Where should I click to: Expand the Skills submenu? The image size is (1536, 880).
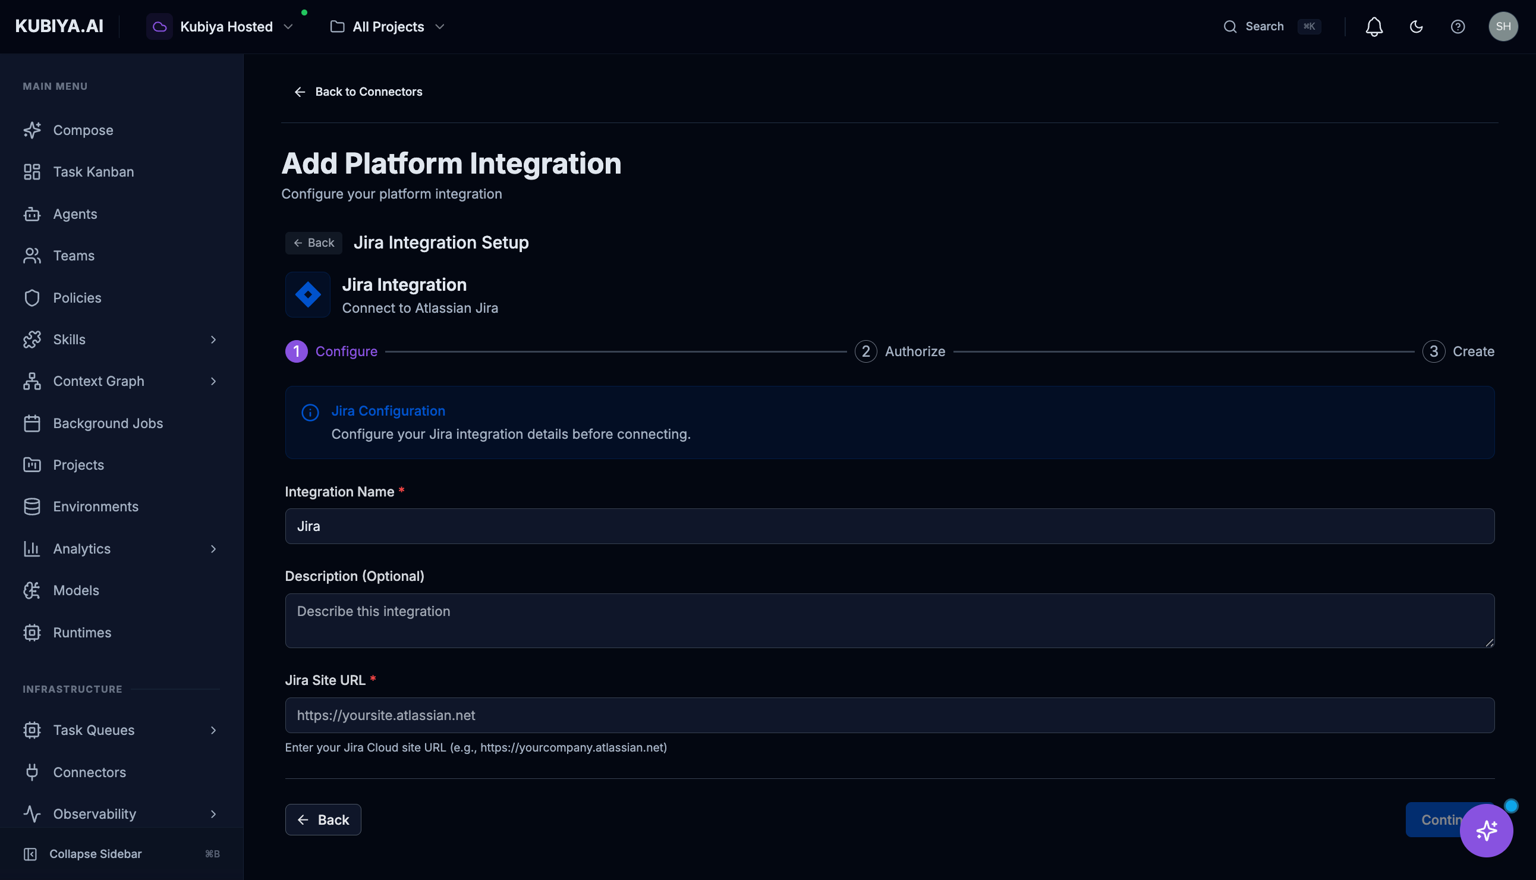[x=68, y=339]
